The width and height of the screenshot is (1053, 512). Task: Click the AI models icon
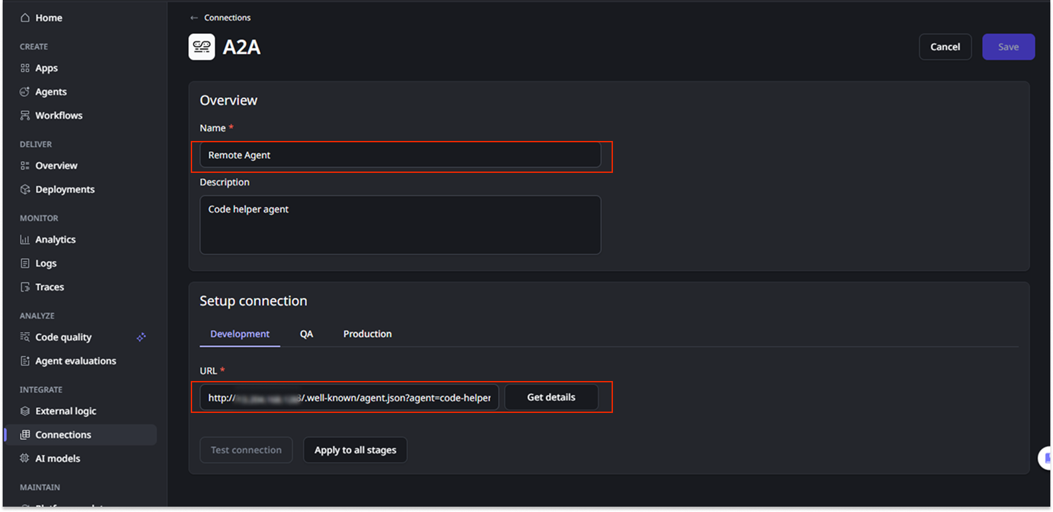pyautogui.click(x=25, y=458)
